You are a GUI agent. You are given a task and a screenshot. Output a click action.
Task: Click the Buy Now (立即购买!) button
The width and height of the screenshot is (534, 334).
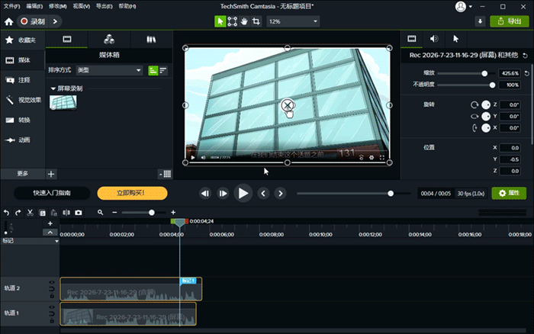tap(132, 193)
